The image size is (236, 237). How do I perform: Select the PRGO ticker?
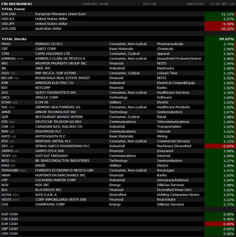pos(6,44)
